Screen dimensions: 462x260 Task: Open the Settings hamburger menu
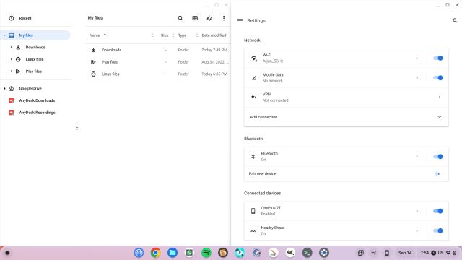pos(240,21)
